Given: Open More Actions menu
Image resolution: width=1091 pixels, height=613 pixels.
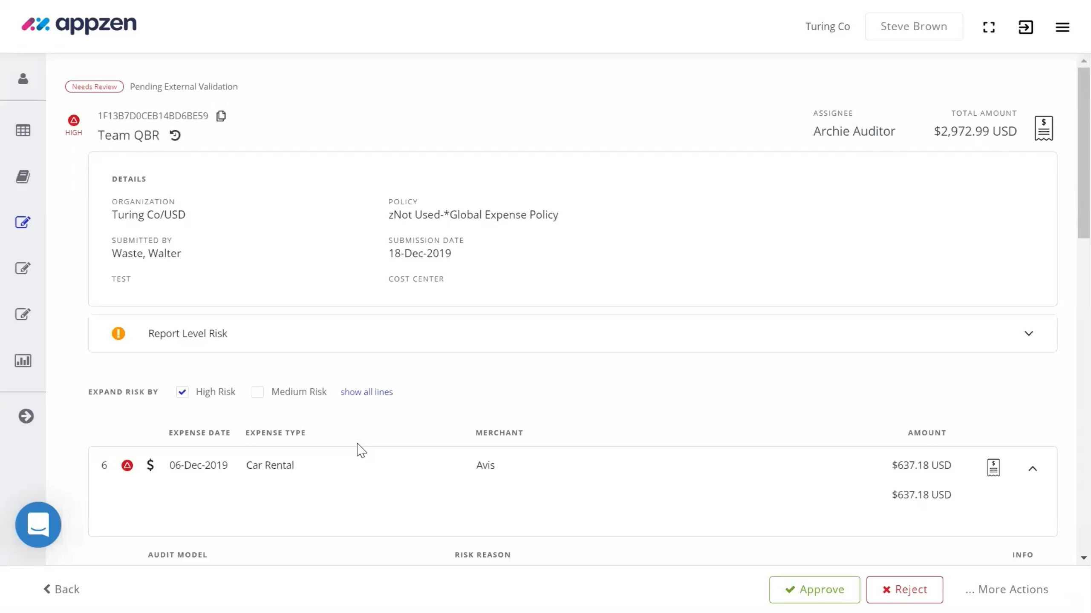Looking at the screenshot, I should coord(1006,589).
